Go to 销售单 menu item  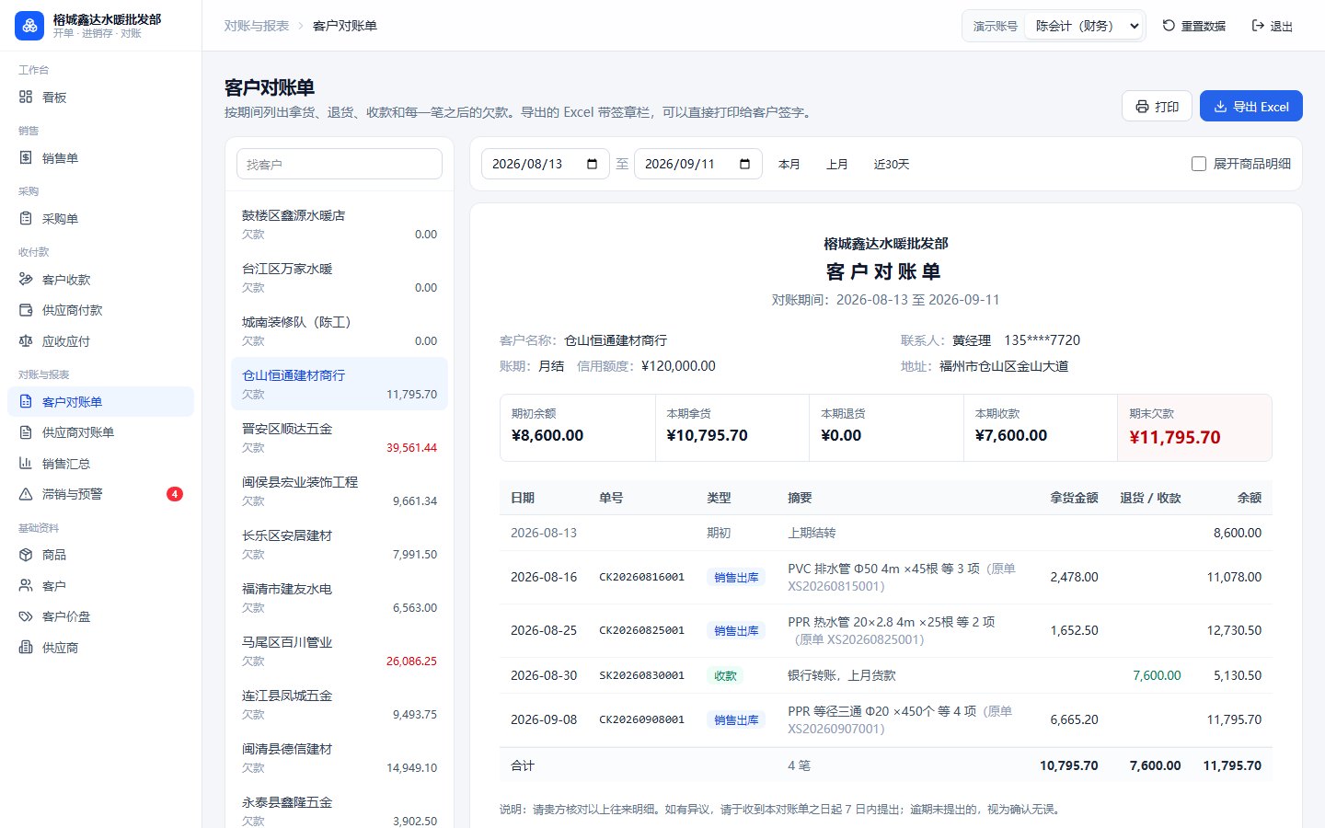click(101, 157)
